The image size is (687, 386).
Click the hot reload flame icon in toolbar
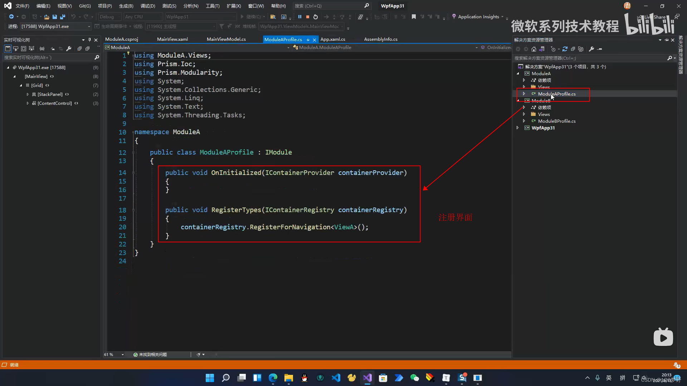tap(360, 17)
